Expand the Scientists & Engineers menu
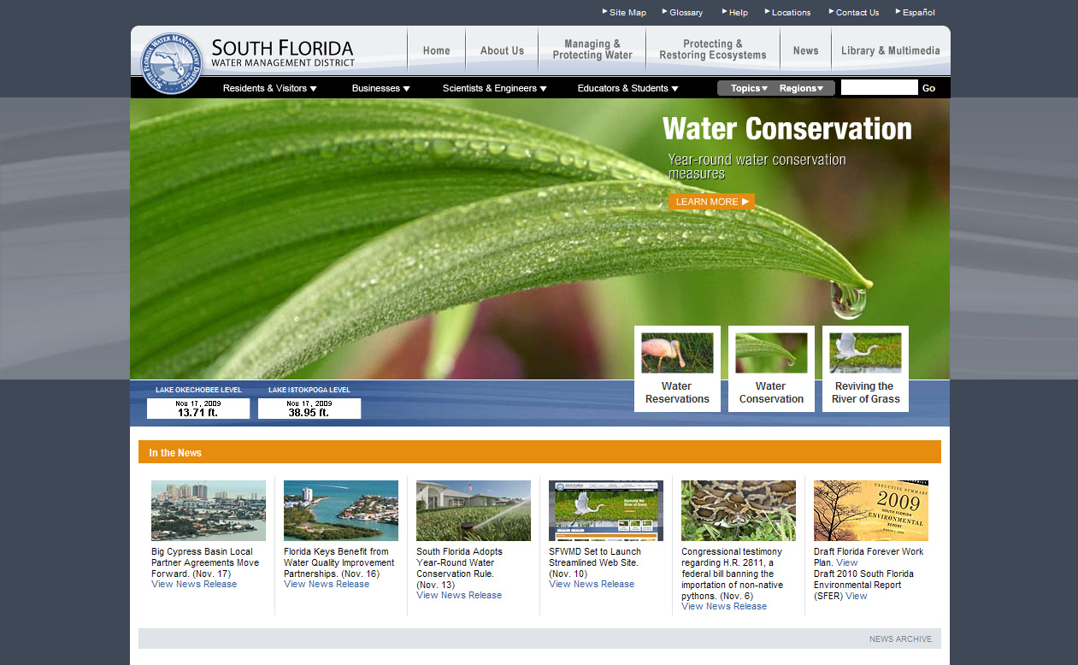This screenshot has height=665, width=1078. click(494, 88)
